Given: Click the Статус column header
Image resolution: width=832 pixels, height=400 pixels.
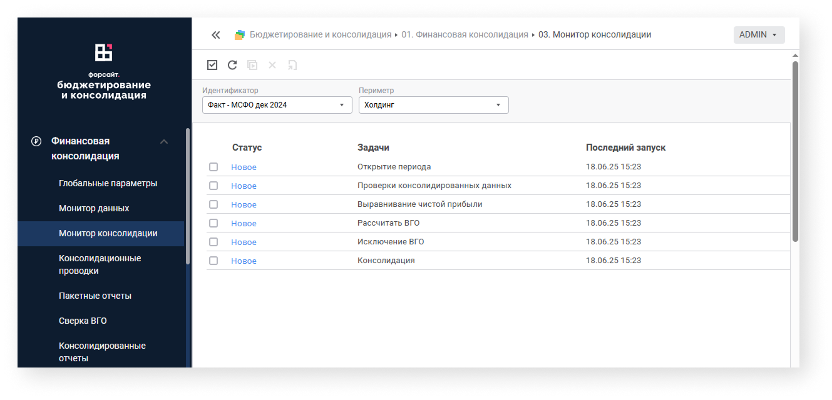Looking at the screenshot, I should (247, 147).
